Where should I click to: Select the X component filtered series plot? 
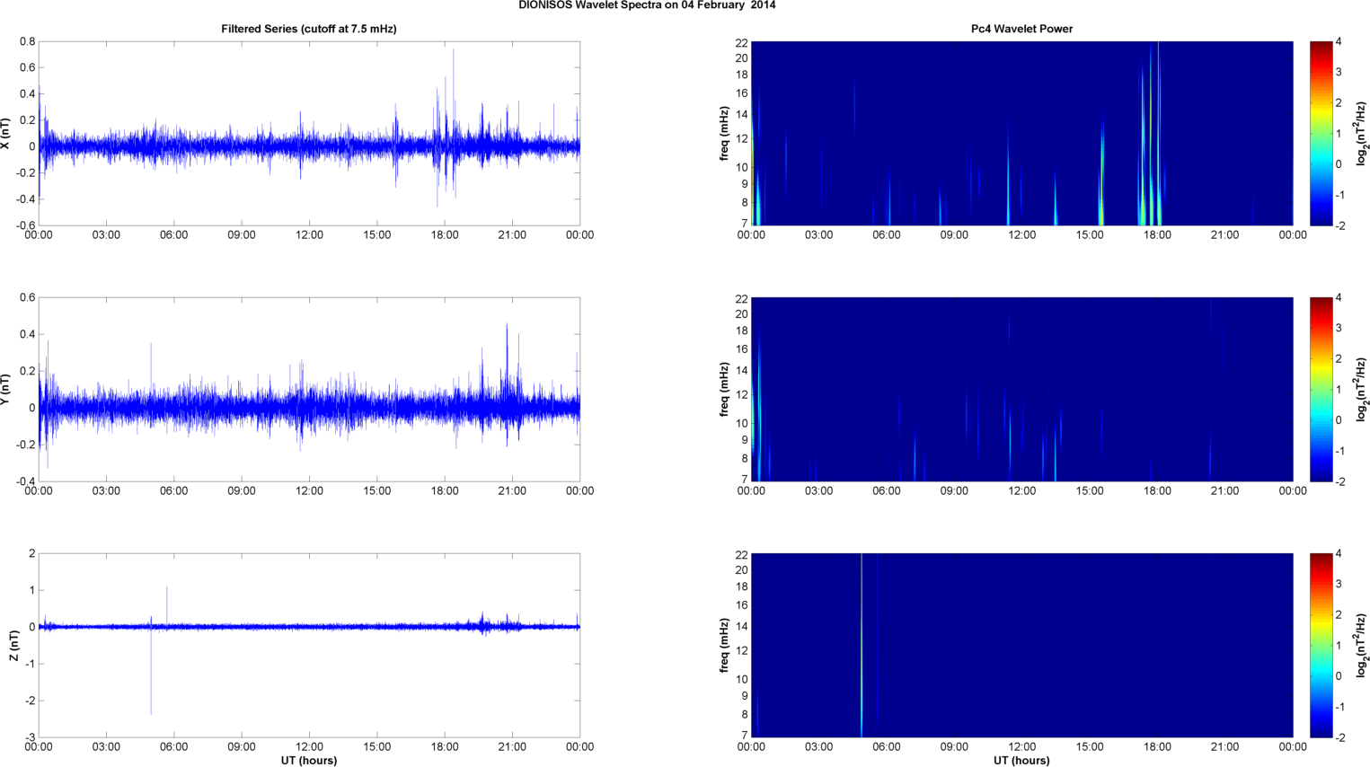(x=309, y=133)
